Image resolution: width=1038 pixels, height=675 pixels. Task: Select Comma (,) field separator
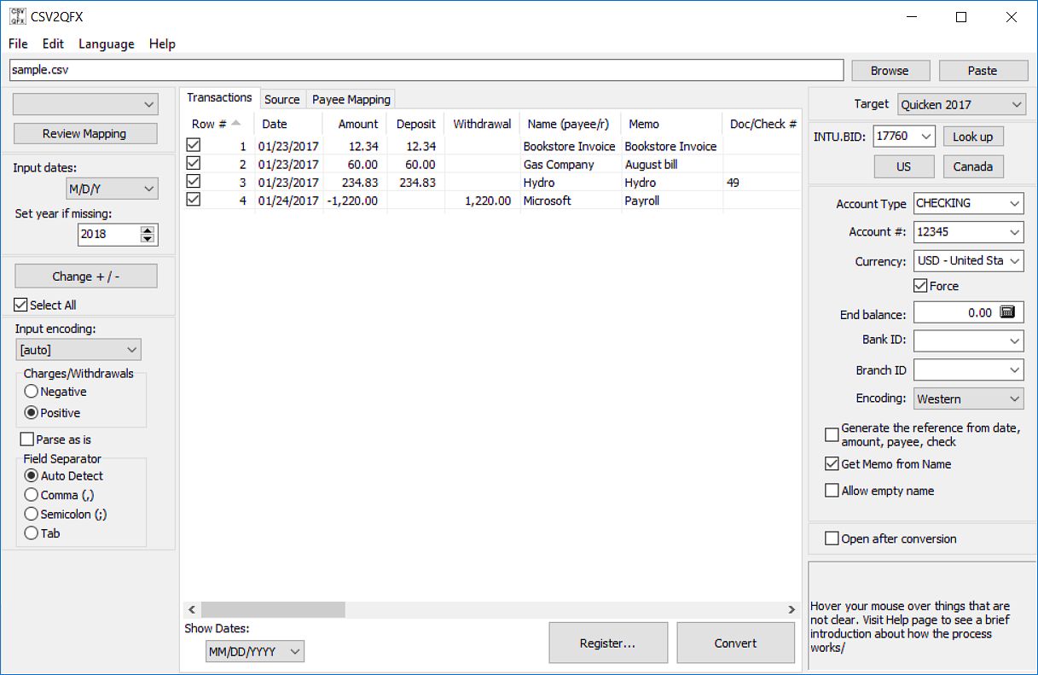[x=32, y=495]
